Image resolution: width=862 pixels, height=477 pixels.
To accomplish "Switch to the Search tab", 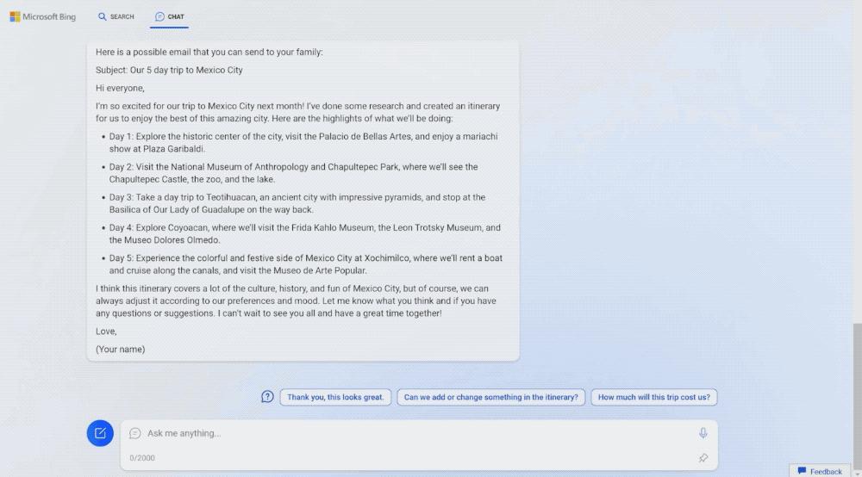I will tap(116, 16).
